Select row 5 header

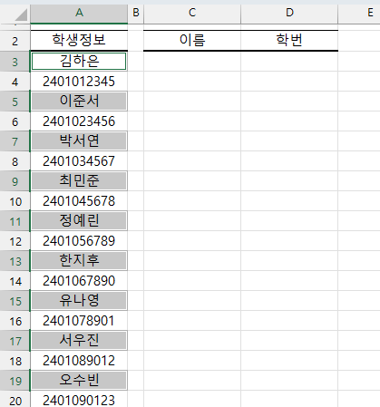coord(15,102)
